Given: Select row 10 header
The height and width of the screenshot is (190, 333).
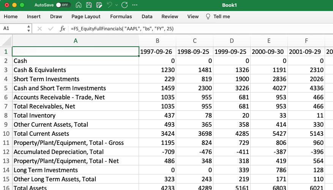Looking at the screenshot, I should coord(6,134).
